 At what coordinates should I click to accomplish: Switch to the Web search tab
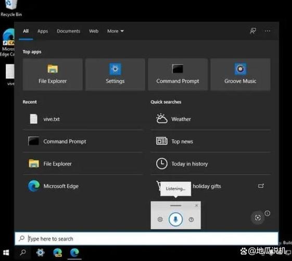pos(94,31)
